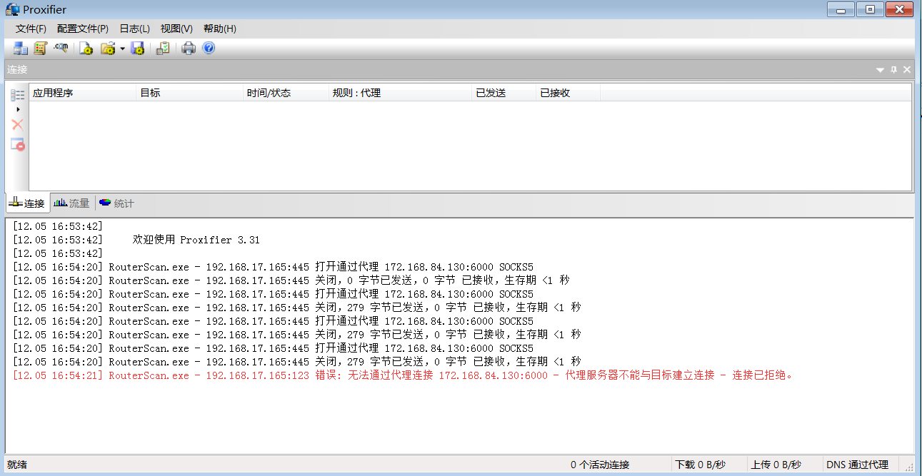Click Open Profile folder icon
The image size is (922, 476).
[108, 49]
